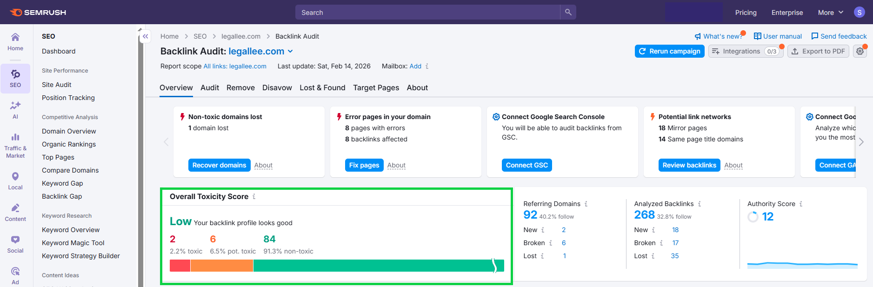The image size is (873, 287).
Task: Click the Enterprise link in header
Action: pos(787,13)
